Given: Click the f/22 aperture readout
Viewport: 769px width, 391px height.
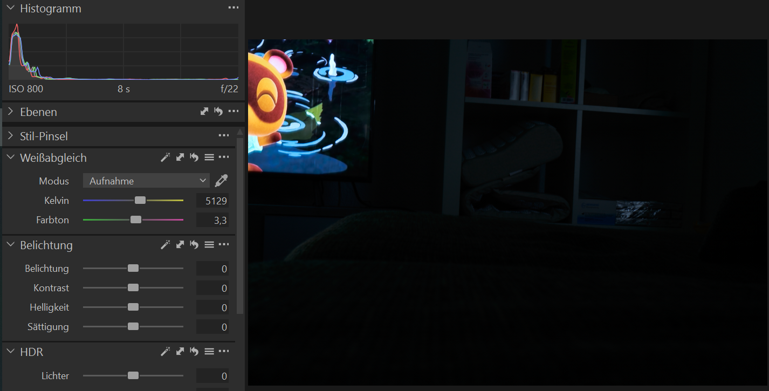Looking at the screenshot, I should pyautogui.click(x=229, y=89).
